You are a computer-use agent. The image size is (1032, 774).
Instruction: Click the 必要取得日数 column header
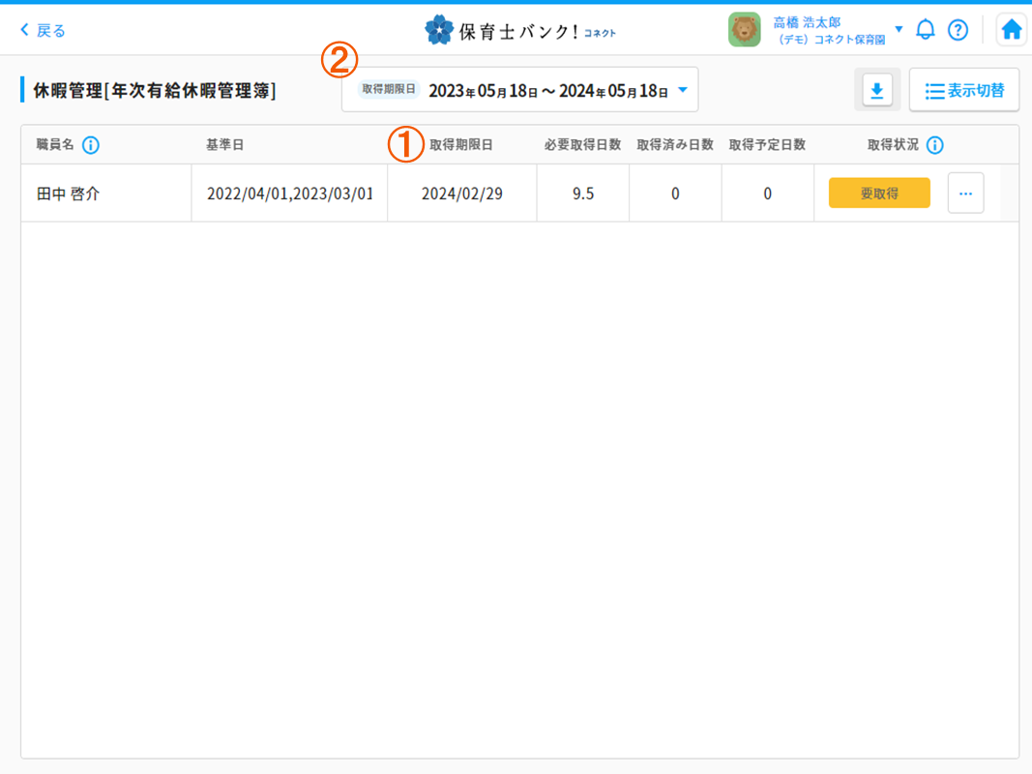pos(582,145)
